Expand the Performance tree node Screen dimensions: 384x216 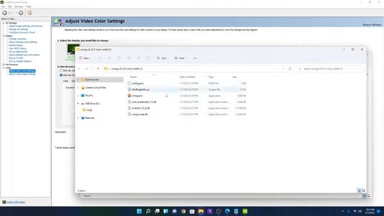pos(4,65)
